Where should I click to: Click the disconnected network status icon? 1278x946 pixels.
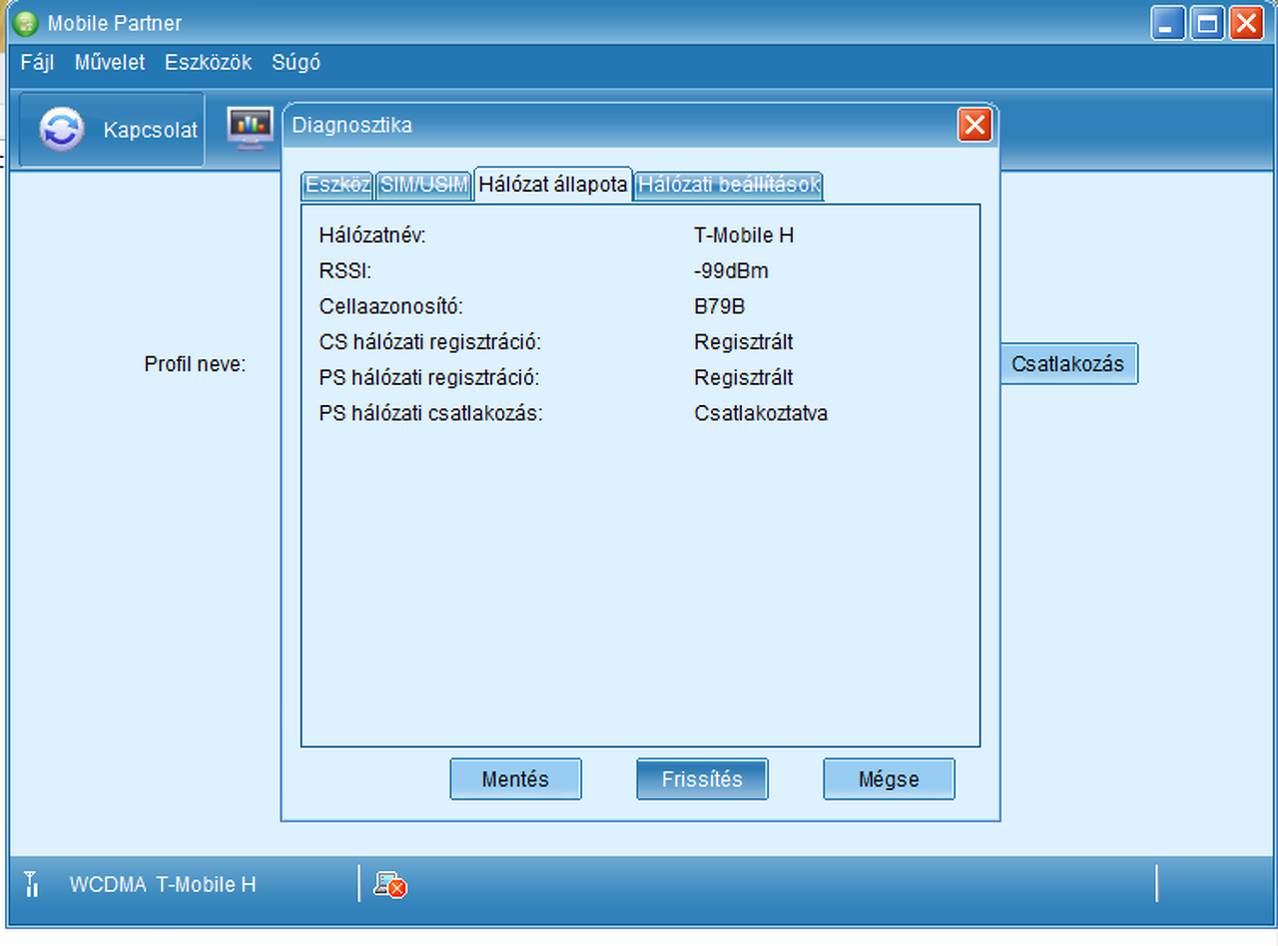[389, 884]
